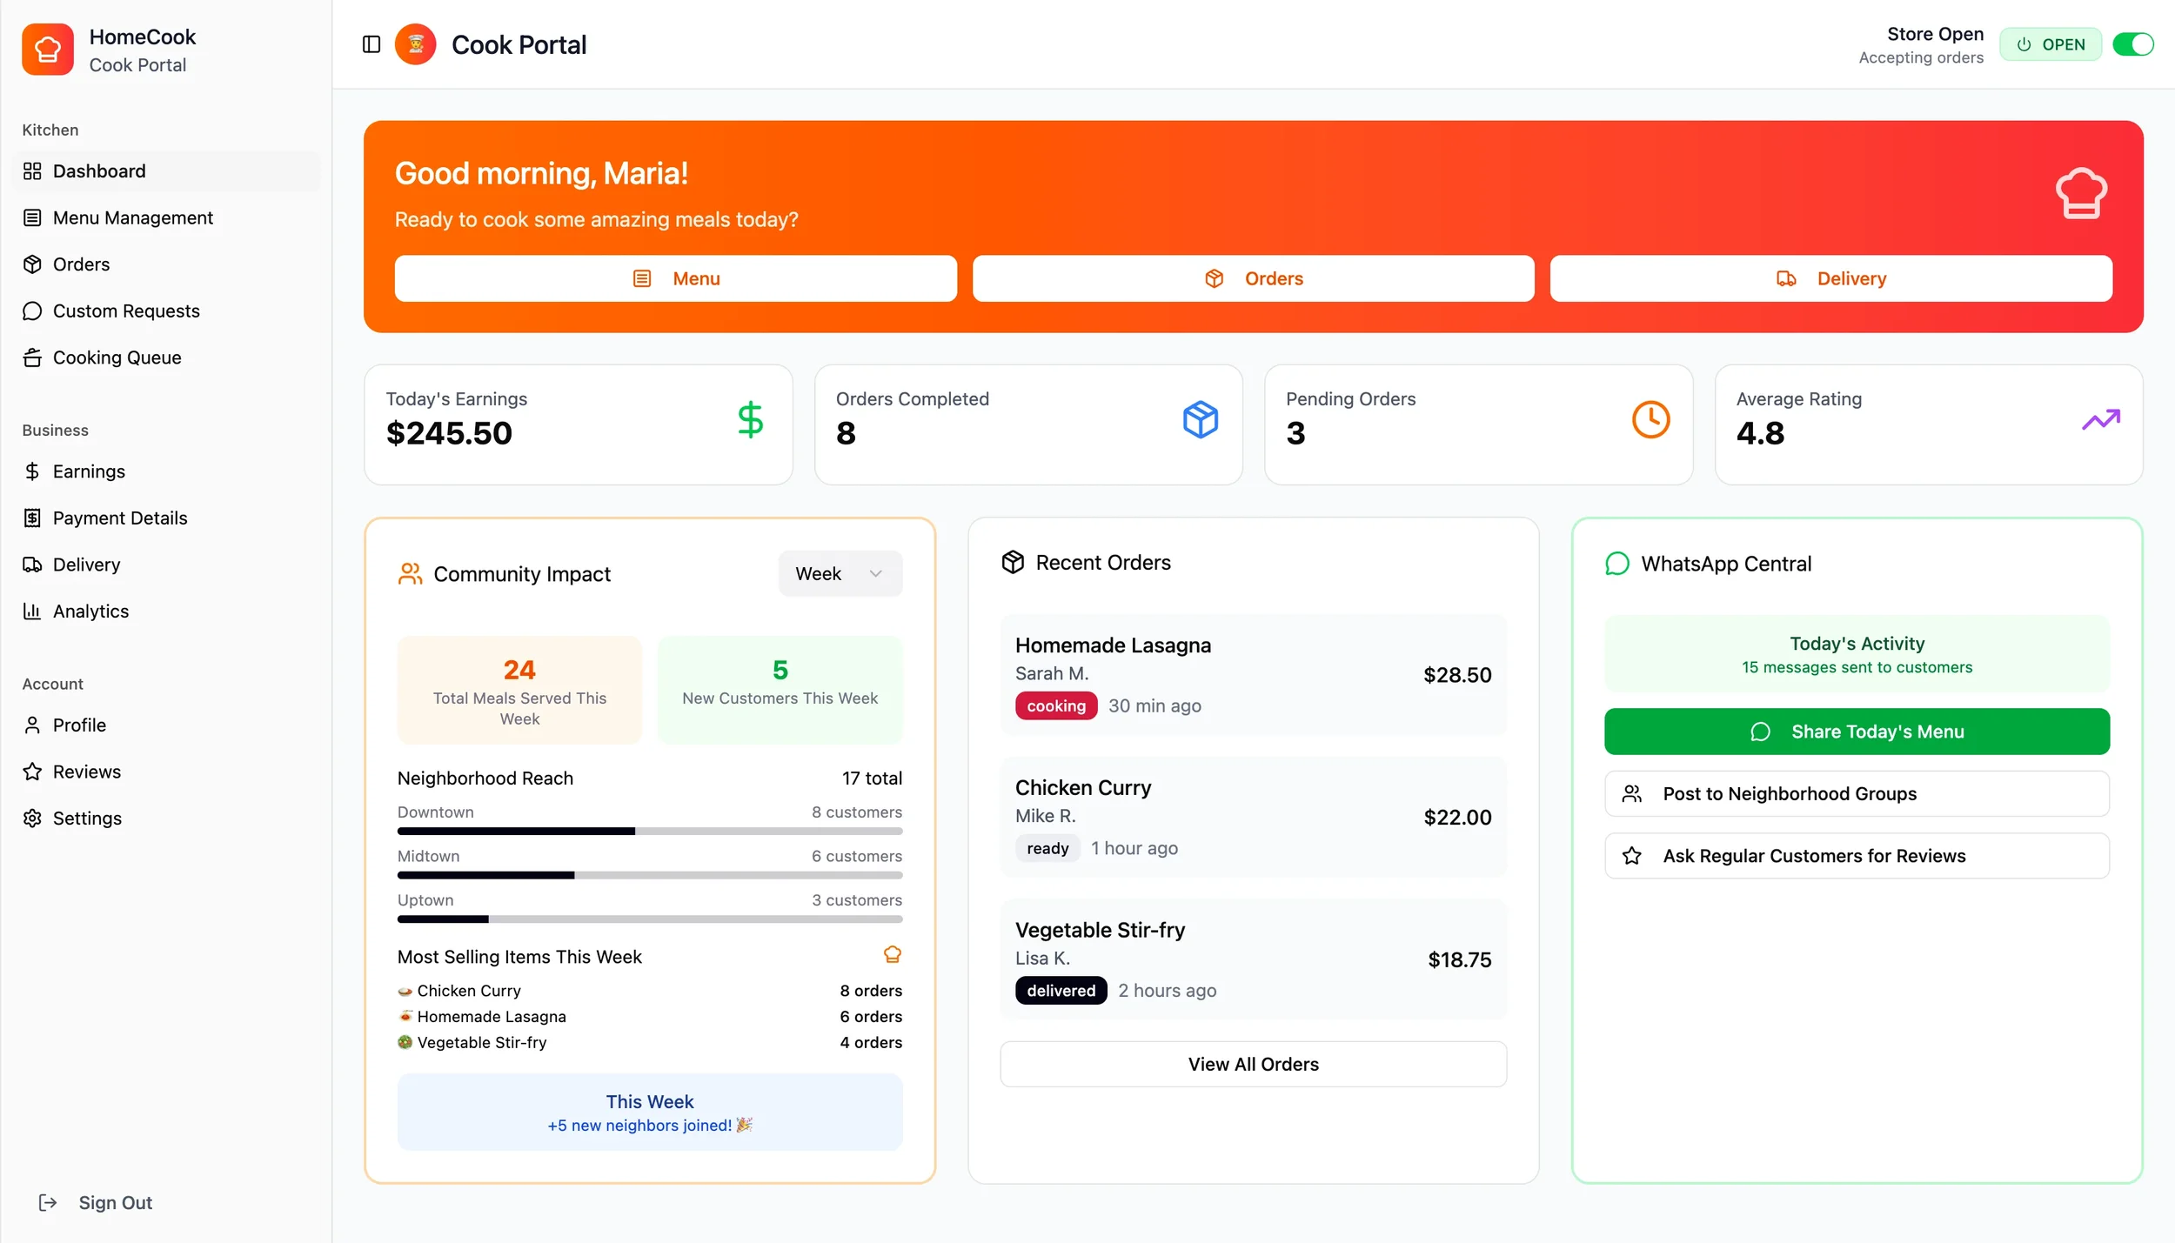Click the WhatsApp Central chat icon
The height and width of the screenshot is (1243, 2175).
[1616, 564]
